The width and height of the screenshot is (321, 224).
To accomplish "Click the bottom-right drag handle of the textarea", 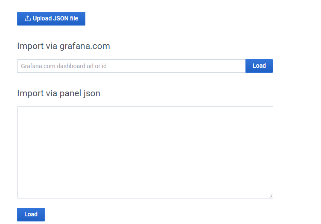I will (271, 196).
